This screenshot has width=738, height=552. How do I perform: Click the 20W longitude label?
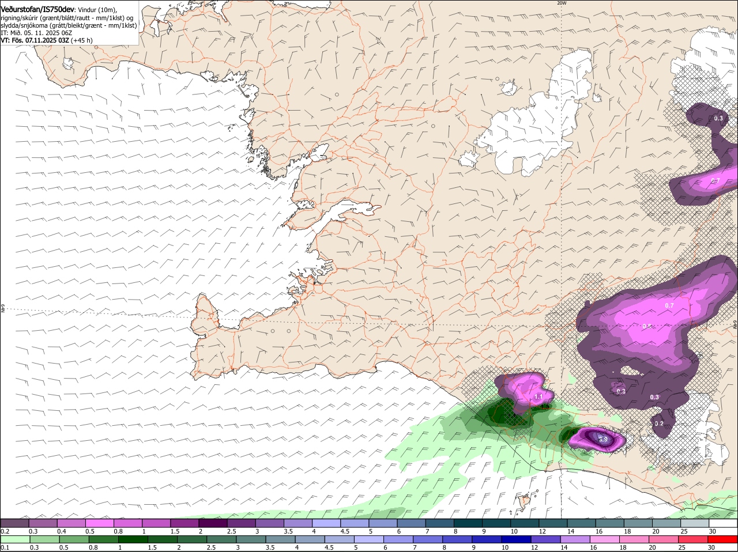click(562, 3)
